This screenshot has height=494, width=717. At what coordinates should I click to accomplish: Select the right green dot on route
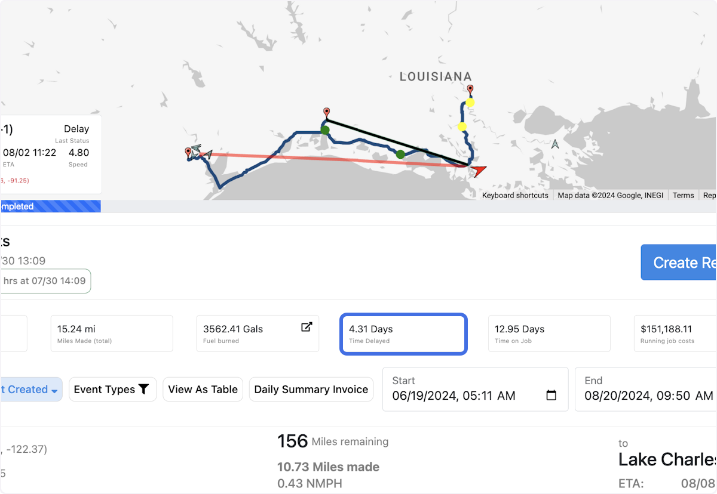pyautogui.click(x=400, y=155)
